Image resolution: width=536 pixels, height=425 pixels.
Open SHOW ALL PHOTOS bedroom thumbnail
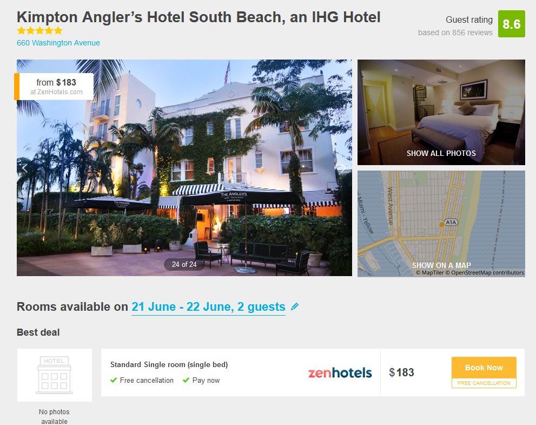[441, 112]
